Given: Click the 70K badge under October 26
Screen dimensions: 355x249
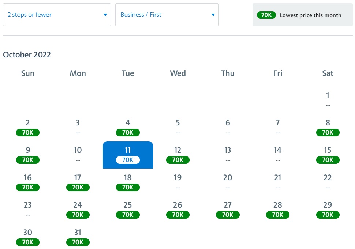Looking at the screenshot, I should click(x=178, y=215).
